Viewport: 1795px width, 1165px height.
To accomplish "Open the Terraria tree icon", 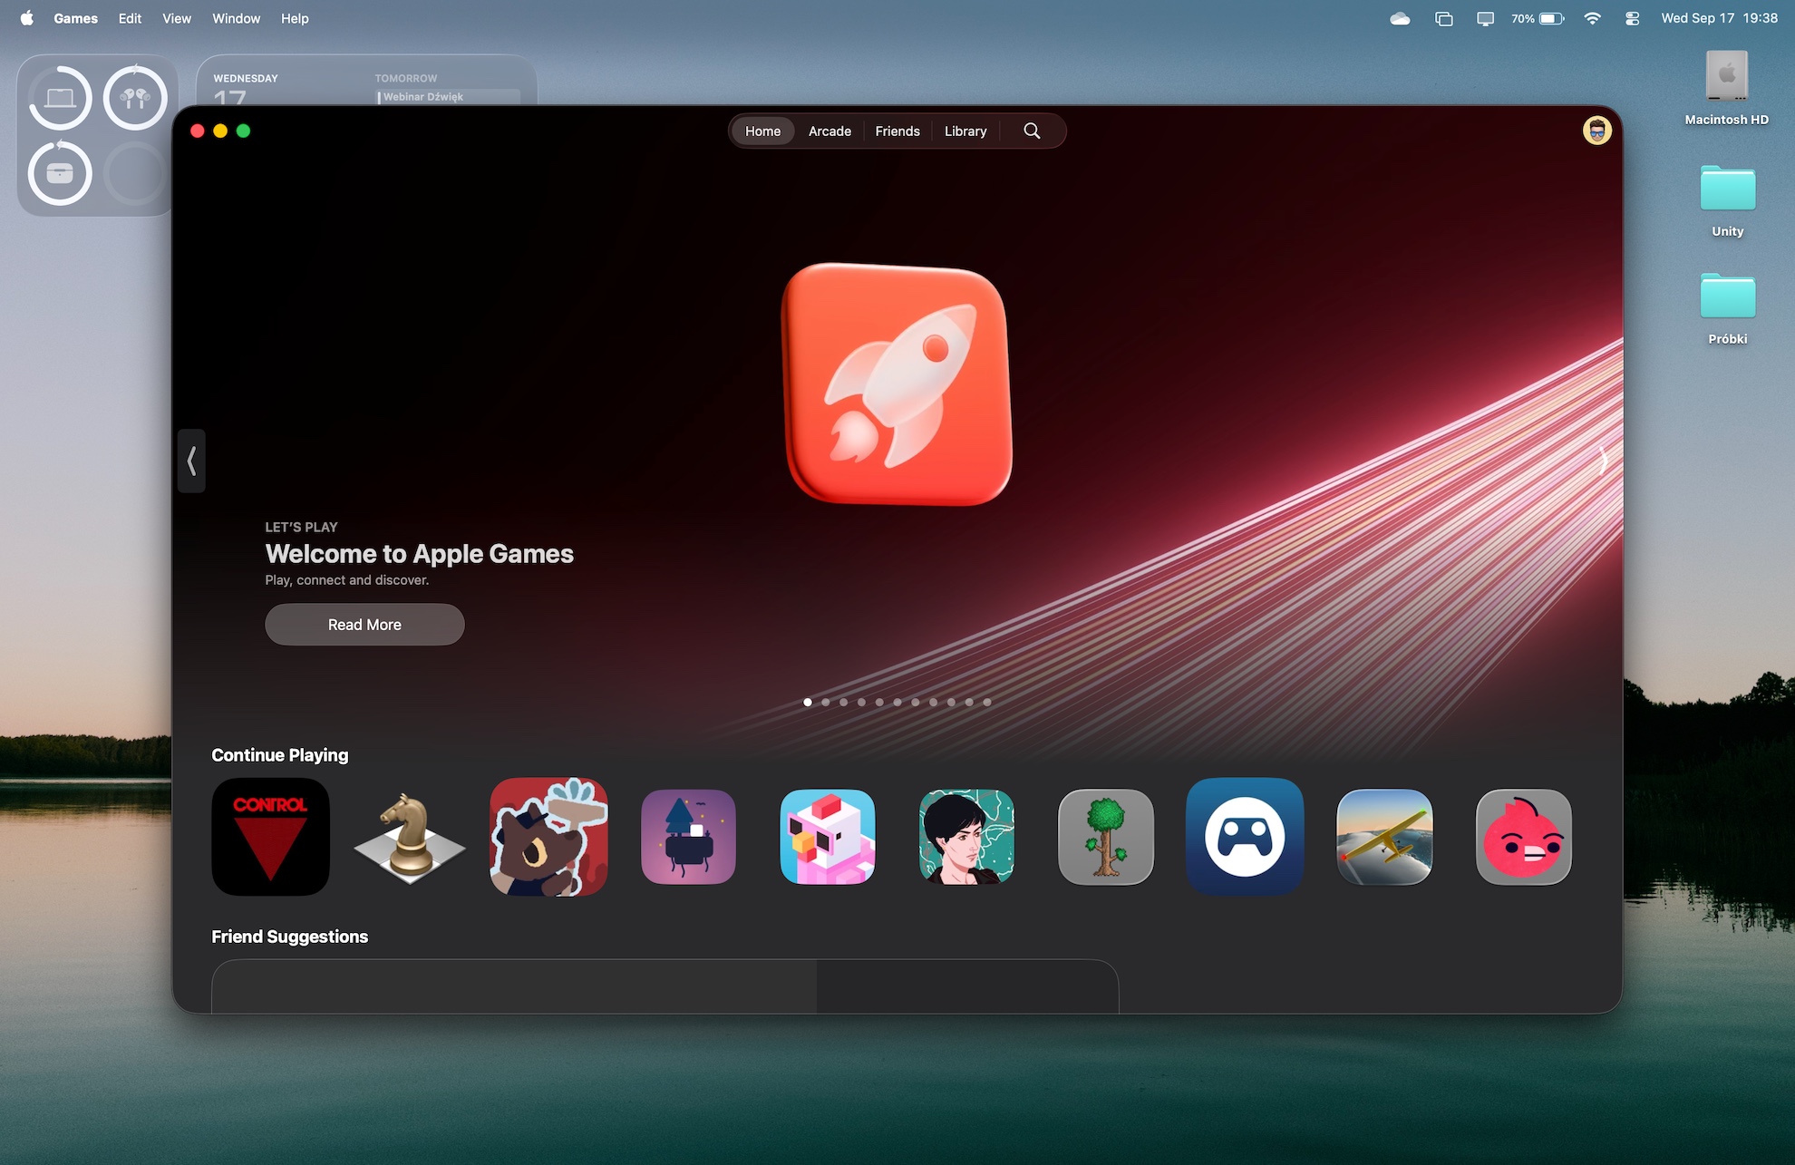I will pyautogui.click(x=1105, y=837).
